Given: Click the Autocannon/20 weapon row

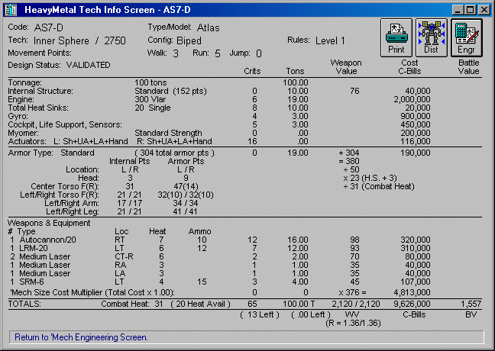Looking at the screenshot, I should (x=220, y=240).
